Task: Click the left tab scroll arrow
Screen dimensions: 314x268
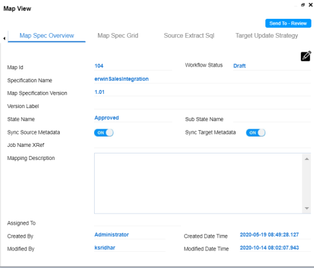Action: [x=4, y=38]
